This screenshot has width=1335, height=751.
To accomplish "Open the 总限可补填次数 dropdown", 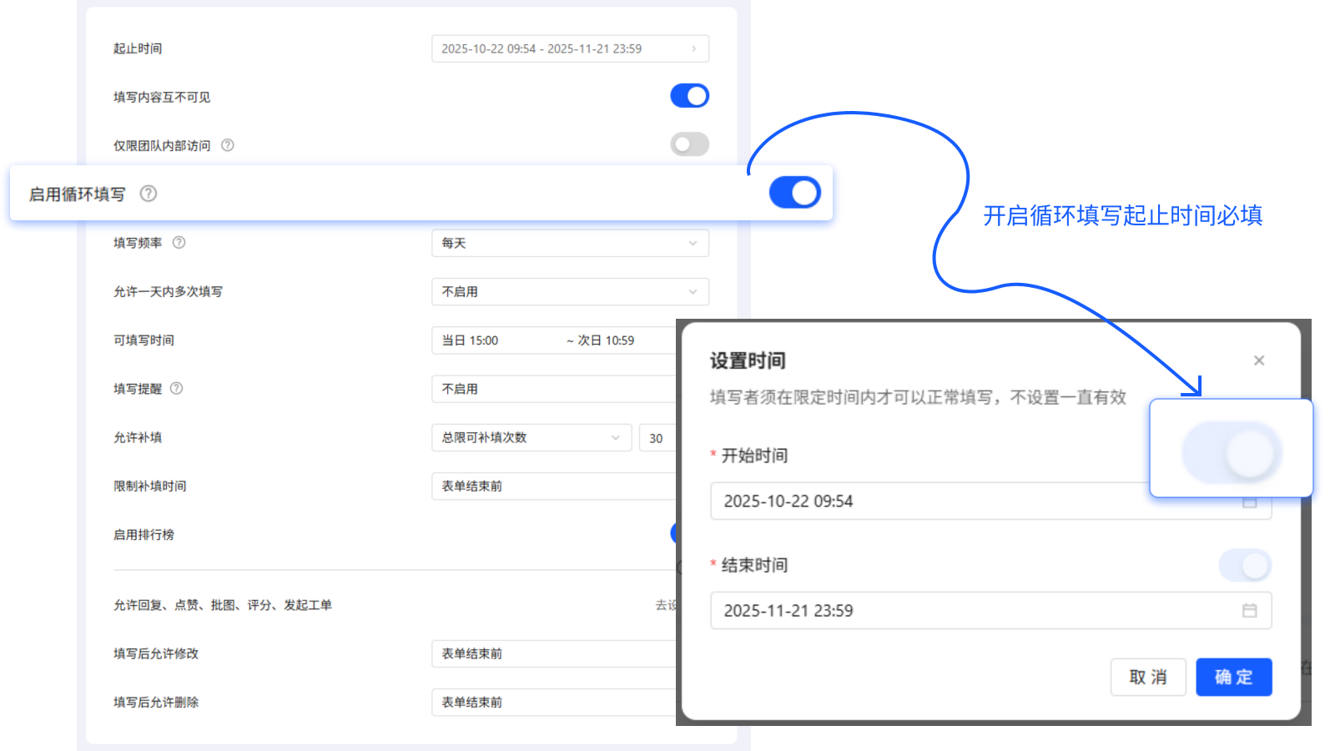I will click(531, 437).
